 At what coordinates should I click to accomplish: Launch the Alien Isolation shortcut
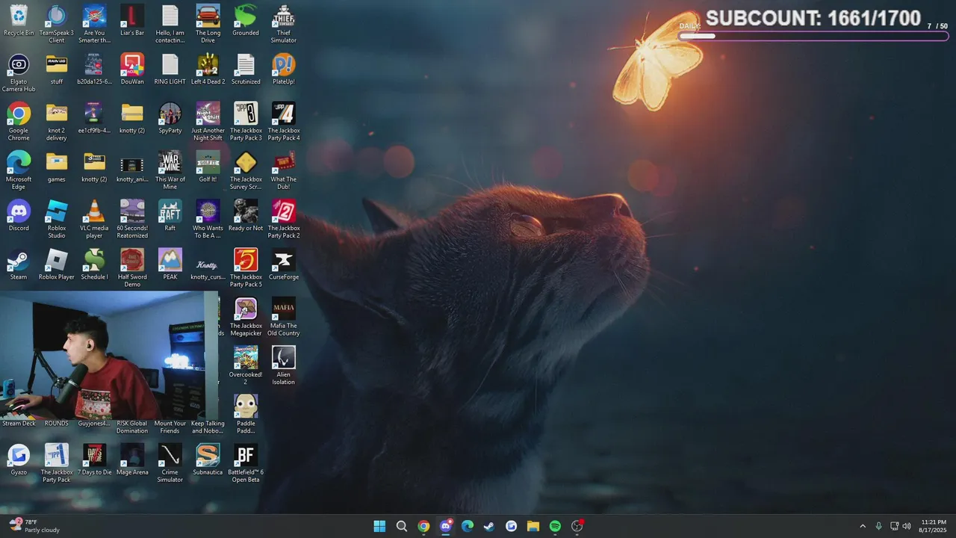coord(284,365)
